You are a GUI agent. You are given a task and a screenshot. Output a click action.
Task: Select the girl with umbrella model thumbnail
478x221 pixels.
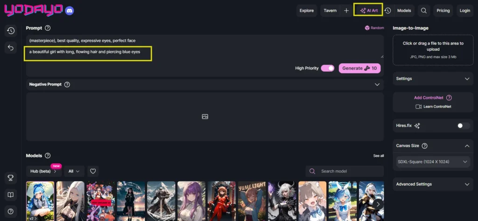point(131,201)
